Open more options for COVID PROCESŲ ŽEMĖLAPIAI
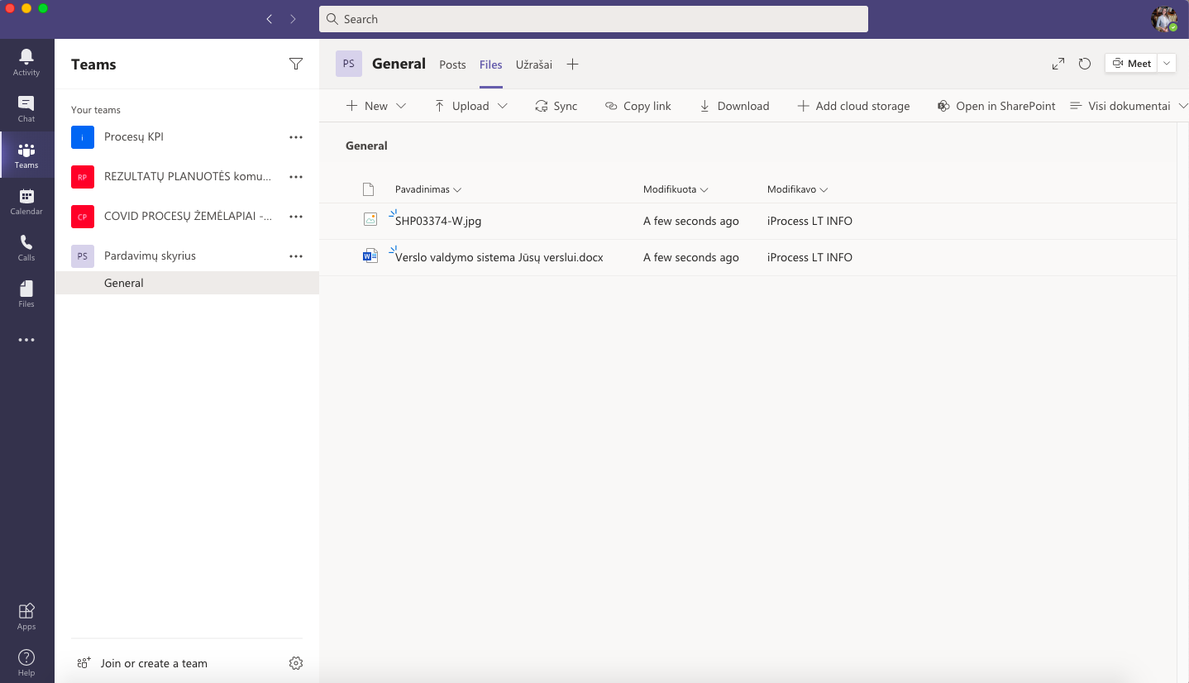 296,217
